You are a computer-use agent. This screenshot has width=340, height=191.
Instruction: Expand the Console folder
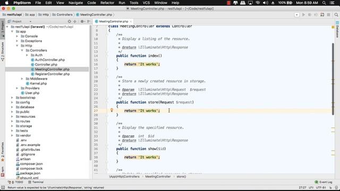[x=17, y=37]
